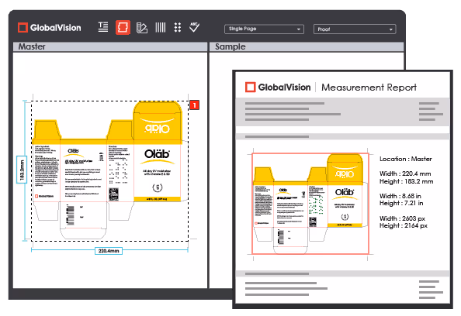Screen dimensions: 461x316
Task: Select the text inspection tool icon
Action: 103,27
